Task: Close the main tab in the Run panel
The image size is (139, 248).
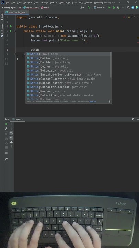Action: (x=22, y=119)
